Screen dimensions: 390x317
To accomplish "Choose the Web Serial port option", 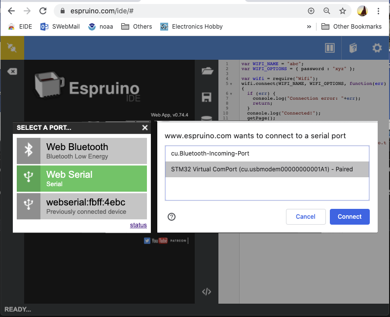I will pyautogui.click(x=82, y=179).
